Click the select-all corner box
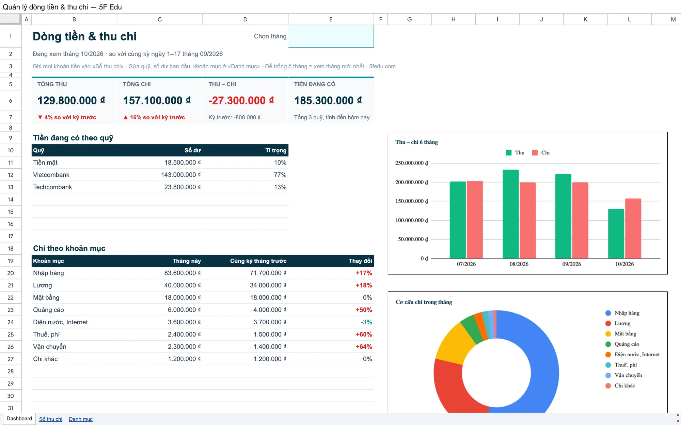 [11, 19]
